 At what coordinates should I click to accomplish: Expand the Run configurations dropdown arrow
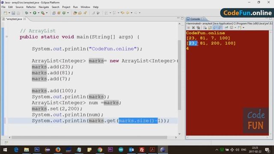coord(39,13)
